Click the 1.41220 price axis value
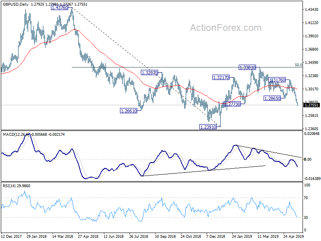The width and height of the screenshot is (321, 241). coord(312,22)
